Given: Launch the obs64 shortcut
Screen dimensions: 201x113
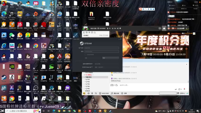Looking at the screenshot, I should tap(36, 90).
